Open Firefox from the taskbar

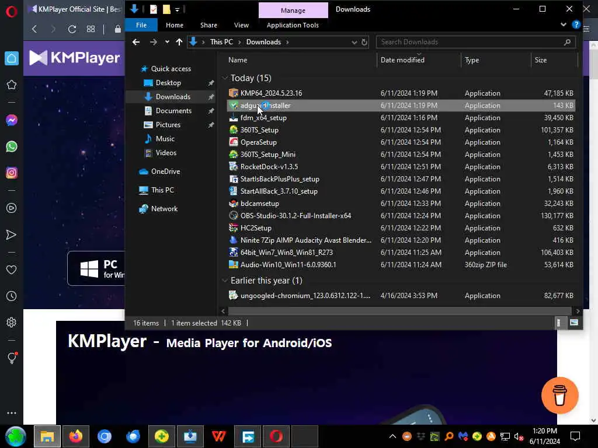click(x=76, y=436)
